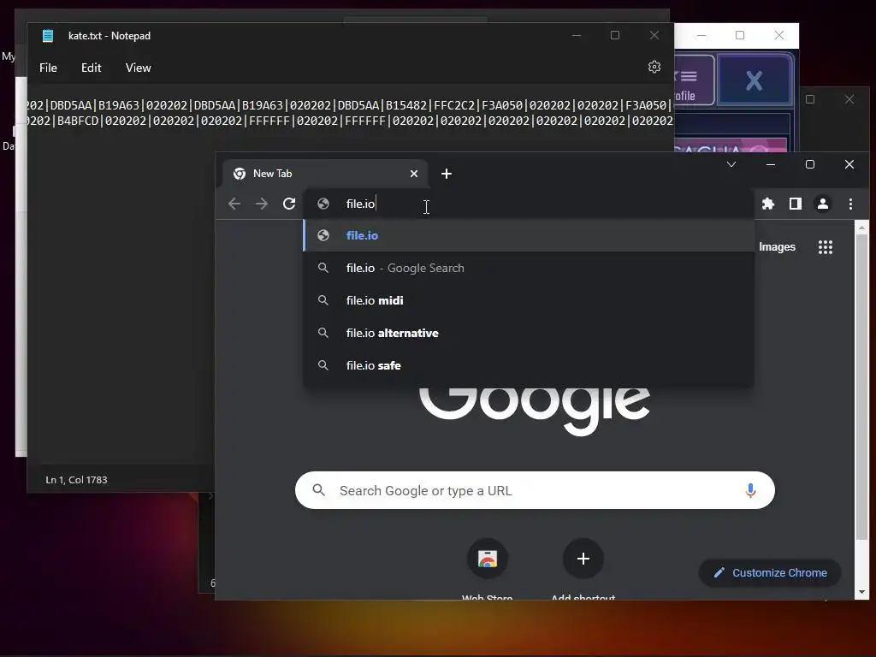Click the profile list button in background app
The width and height of the screenshot is (876, 657).
[x=693, y=80]
